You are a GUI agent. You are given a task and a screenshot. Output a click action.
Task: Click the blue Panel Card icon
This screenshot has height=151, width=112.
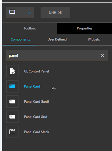pos(12,87)
